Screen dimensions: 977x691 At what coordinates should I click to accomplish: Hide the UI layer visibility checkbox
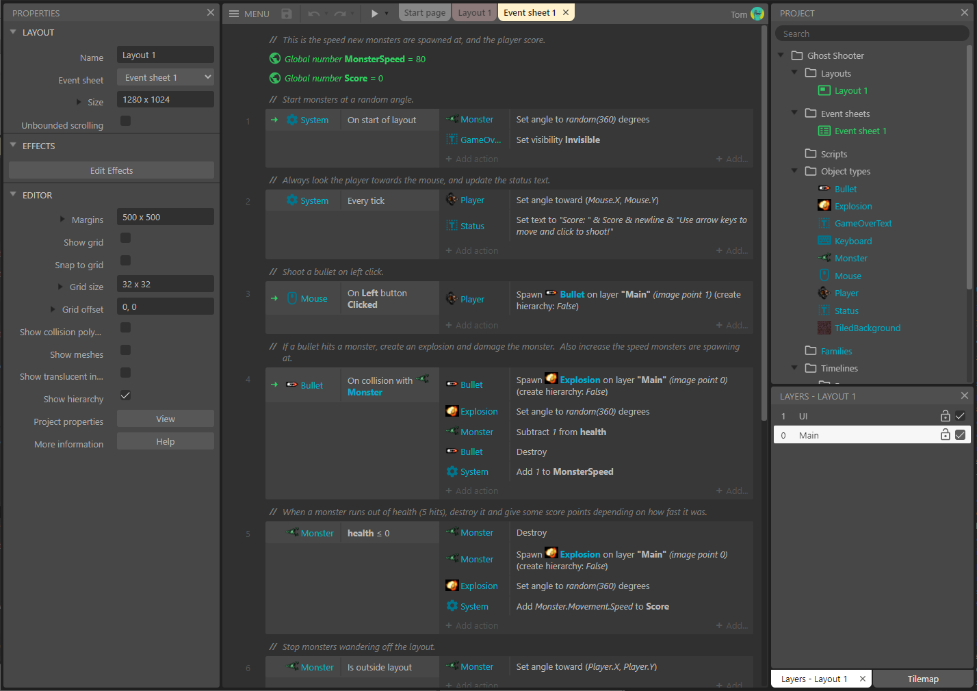pyautogui.click(x=961, y=415)
